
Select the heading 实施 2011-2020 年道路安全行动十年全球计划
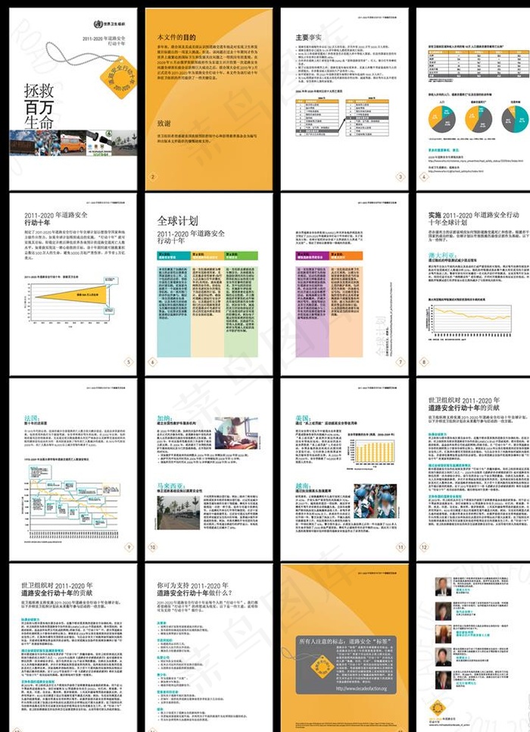pos(473,218)
